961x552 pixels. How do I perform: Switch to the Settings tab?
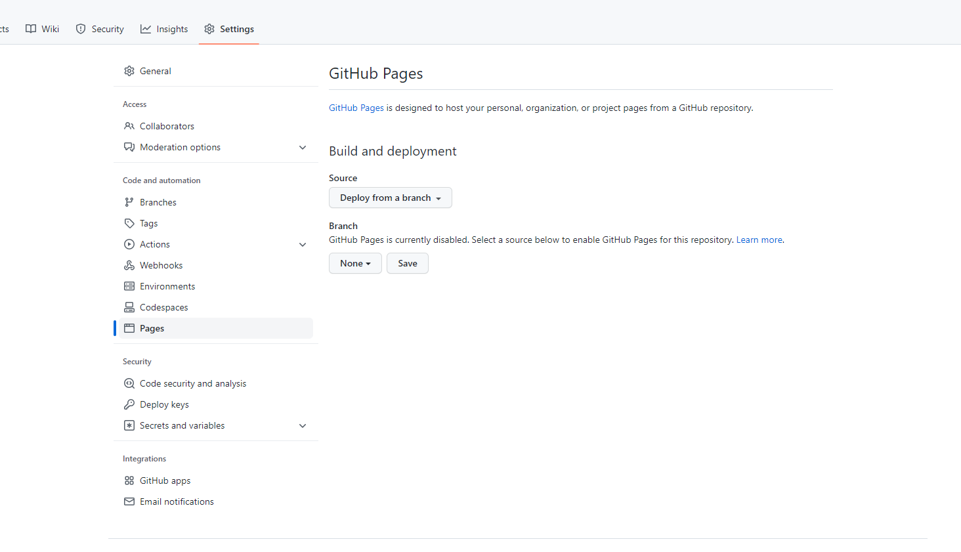pos(228,28)
